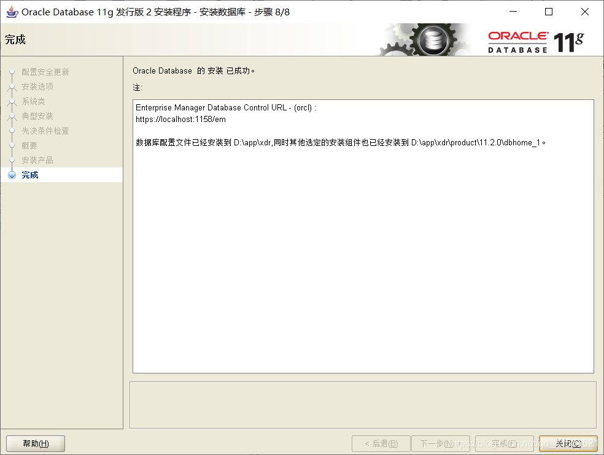The height and width of the screenshot is (455, 604).
Task: Click the 注: label
Action: coord(137,88)
